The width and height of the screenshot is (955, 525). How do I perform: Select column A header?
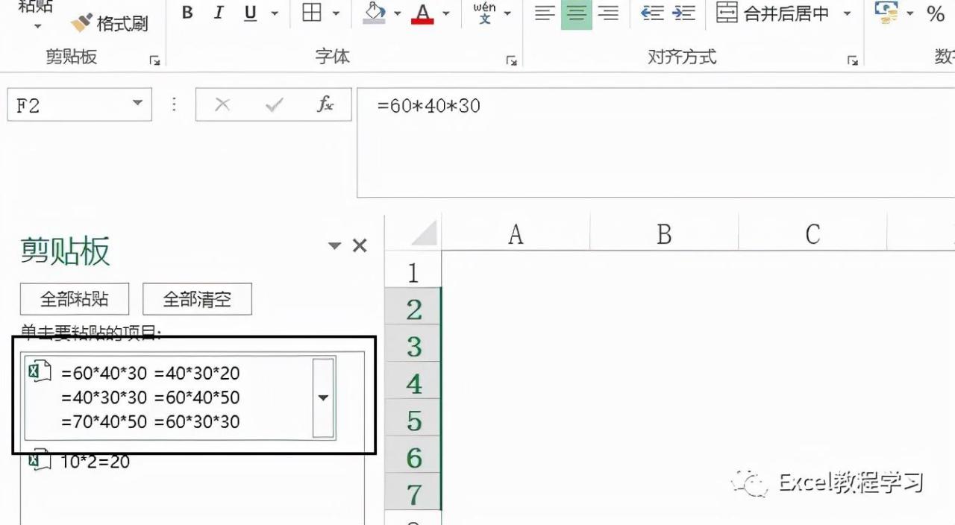(516, 234)
